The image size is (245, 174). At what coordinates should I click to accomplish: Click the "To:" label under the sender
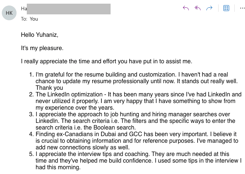click(x=24, y=19)
